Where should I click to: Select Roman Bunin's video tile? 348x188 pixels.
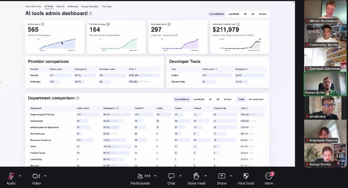click(325, 84)
